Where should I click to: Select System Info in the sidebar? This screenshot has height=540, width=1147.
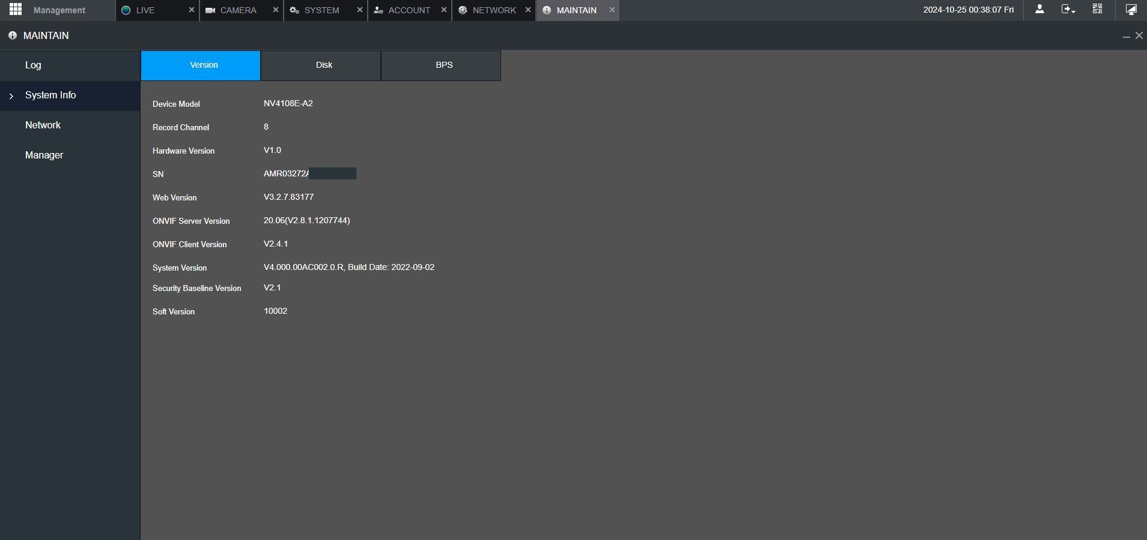70,95
